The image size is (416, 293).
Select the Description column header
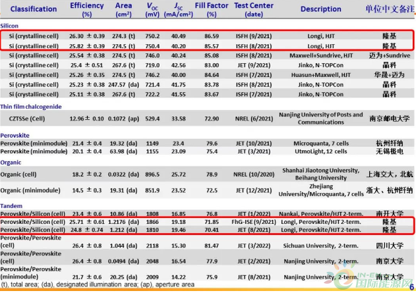pyautogui.click(x=320, y=9)
